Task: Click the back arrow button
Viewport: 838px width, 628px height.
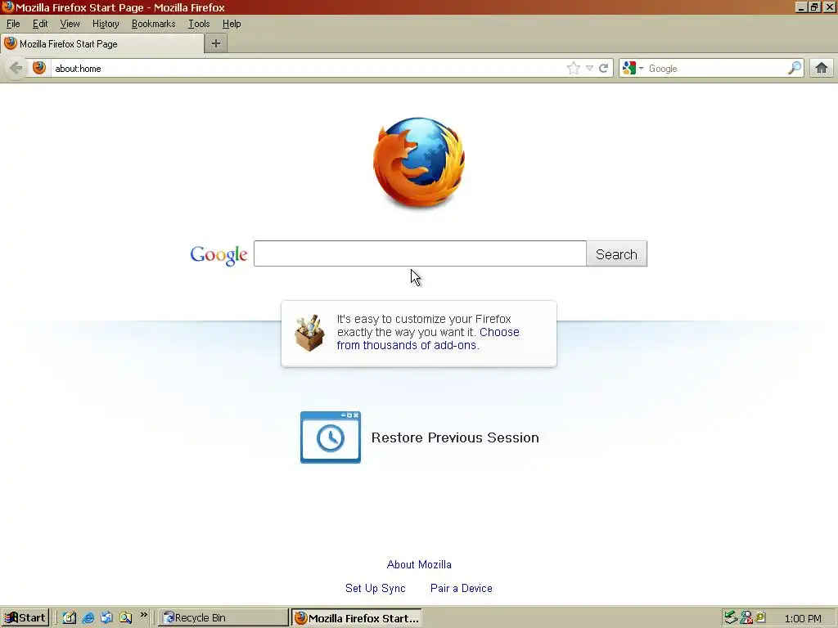Action: tap(16, 69)
